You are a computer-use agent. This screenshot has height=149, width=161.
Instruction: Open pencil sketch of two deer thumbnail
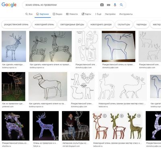(x=150, y=46)
